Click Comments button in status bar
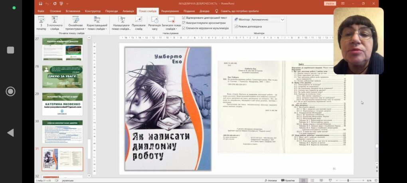Viewport: 407px width, 183px height. [288, 180]
